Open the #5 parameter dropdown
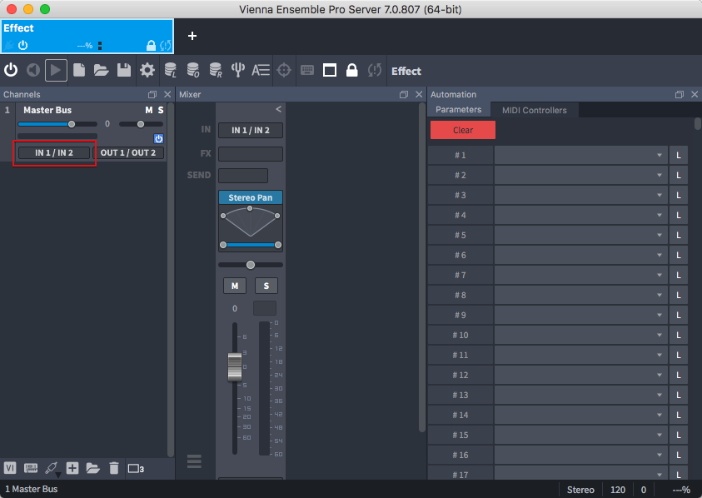This screenshot has height=498, width=702. pos(580,235)
